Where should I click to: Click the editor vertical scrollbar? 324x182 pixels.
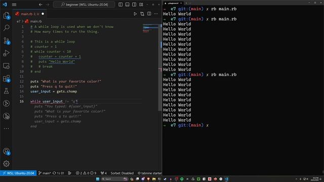pos(160,67)
